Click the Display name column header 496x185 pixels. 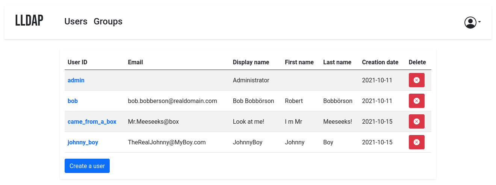click(x=251, y=62)
